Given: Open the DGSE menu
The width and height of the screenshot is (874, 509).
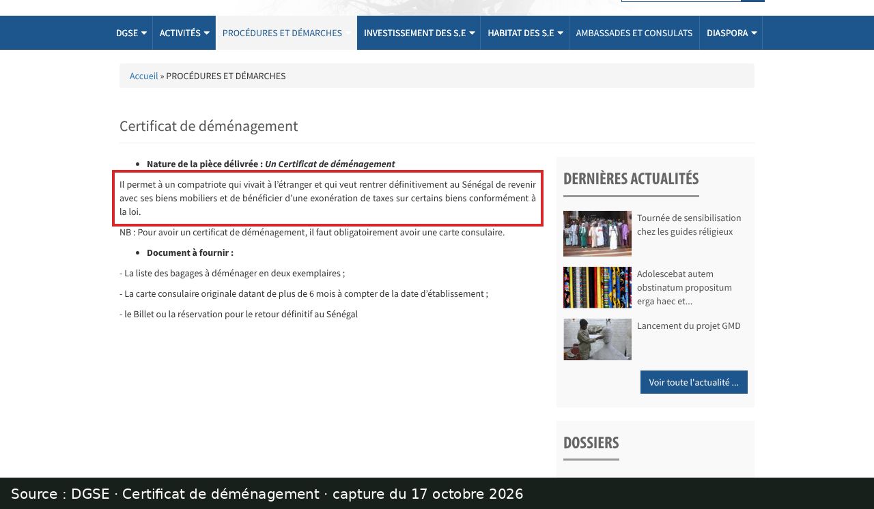Looking at the screenshot, I should (x=131, y=33).
